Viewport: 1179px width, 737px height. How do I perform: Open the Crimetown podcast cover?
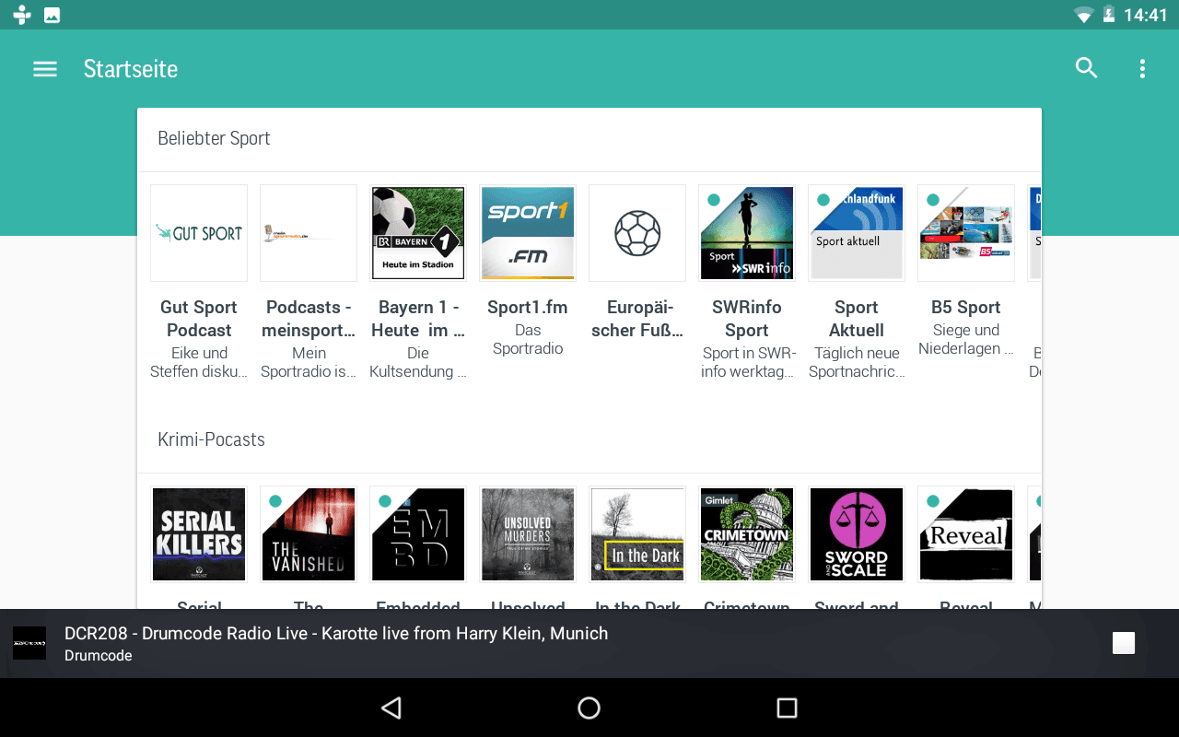pyautogui.click(x=747, y=534)
